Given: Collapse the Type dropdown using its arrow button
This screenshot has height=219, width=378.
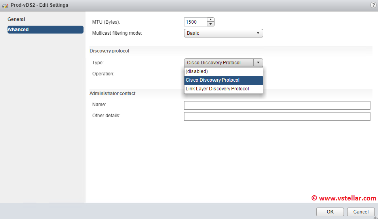Looking at the screenshot, I should 258,63.
